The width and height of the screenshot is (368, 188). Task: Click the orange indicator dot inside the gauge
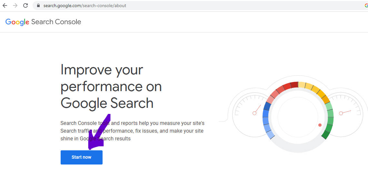tap(319, 125)
